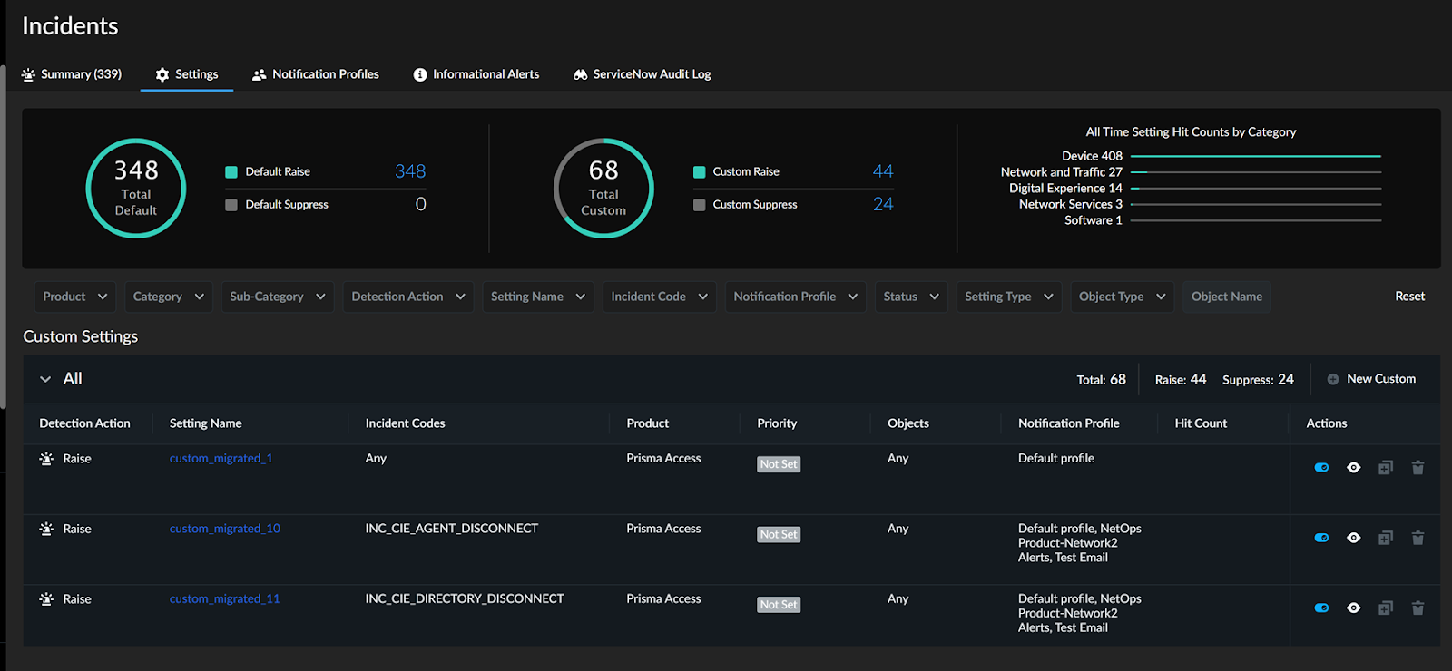The width and height of the screenshot is (1452, 671).
Task: Expand the Notification Profile filter dropdown
Action: 795,297
